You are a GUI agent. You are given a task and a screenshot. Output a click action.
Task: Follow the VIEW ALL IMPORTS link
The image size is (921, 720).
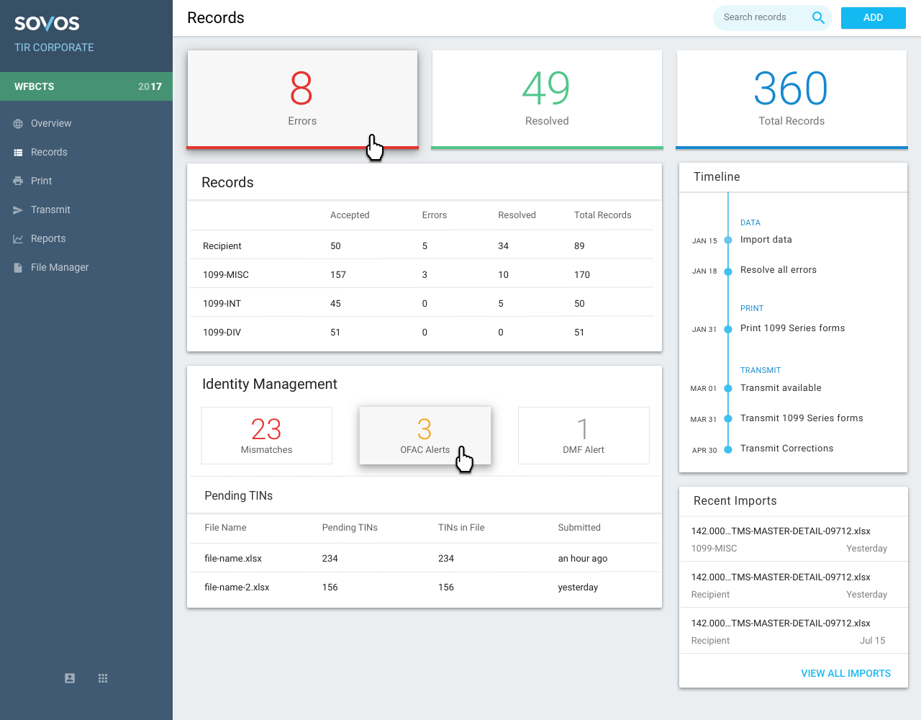tap(845, 673)
